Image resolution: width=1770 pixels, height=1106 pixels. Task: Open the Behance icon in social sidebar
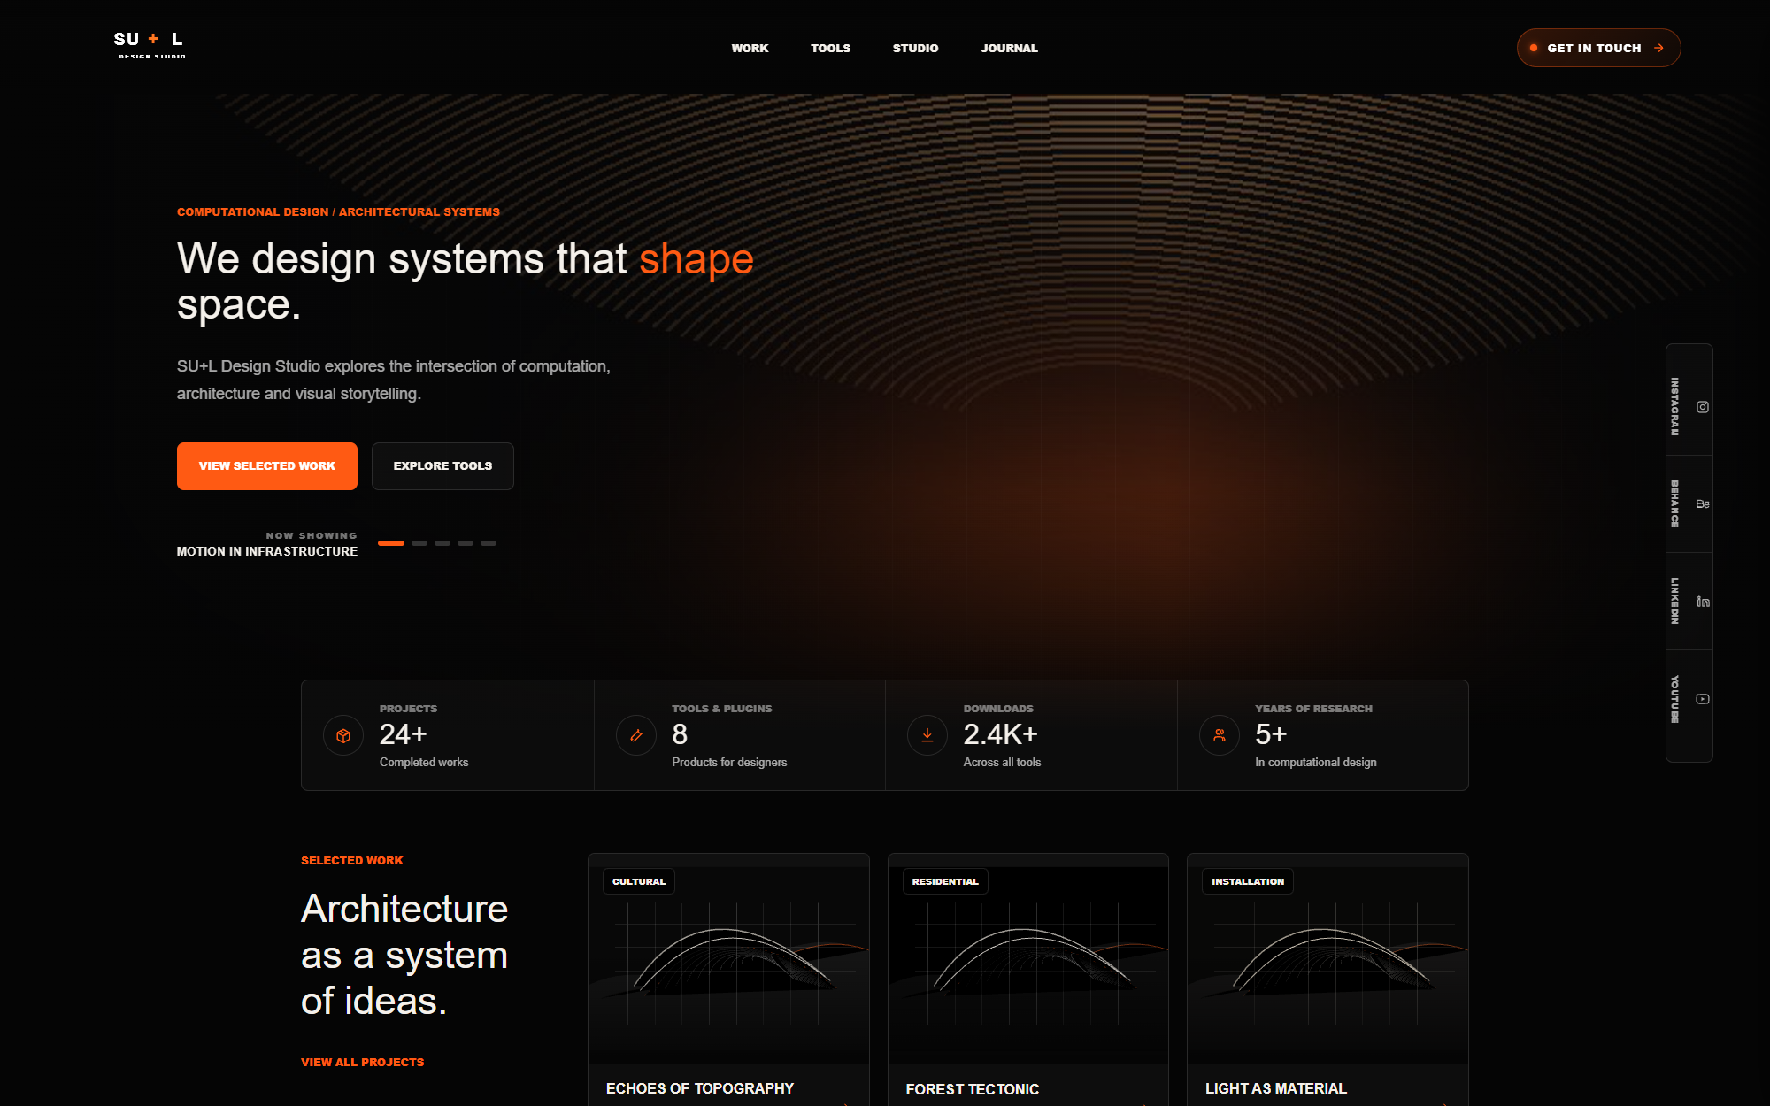[x=1702, y=504]
